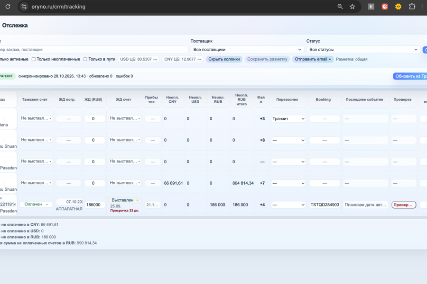Open the Extensions puzzle-piece menu
427x284 pixels.
pyautogui.click(x=412, y=7)
